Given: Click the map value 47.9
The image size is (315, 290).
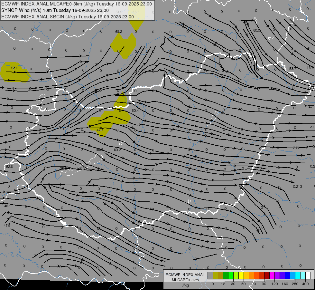Looking at the screenshot, I should coord(7,226).
